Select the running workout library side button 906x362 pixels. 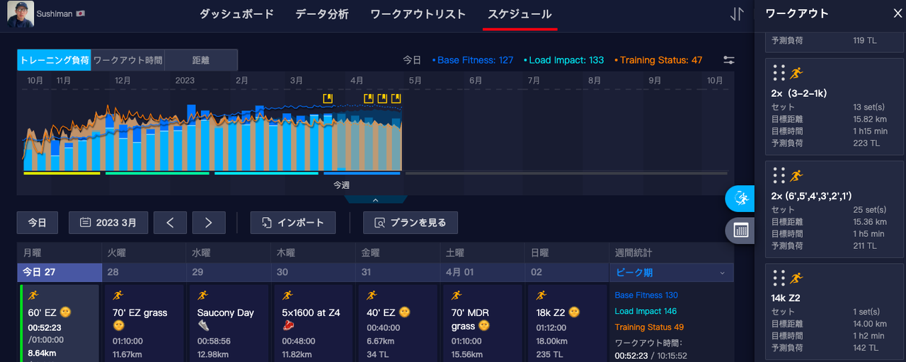click(x=740, y=199)
